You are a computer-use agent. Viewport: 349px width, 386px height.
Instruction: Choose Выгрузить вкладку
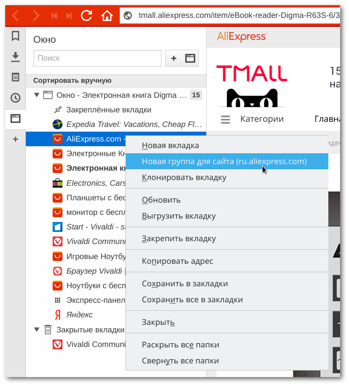click(x=227, y=216)
